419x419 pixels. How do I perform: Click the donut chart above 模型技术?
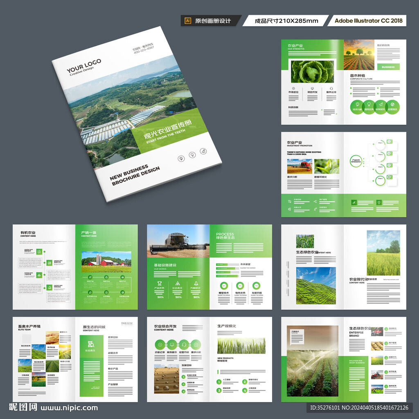pyautogui.click(x=224, y=286)
